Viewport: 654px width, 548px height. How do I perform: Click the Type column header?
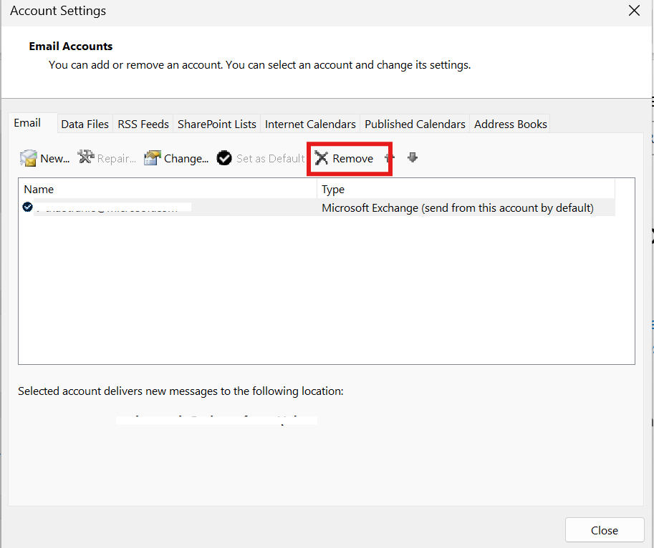[466, 189]
